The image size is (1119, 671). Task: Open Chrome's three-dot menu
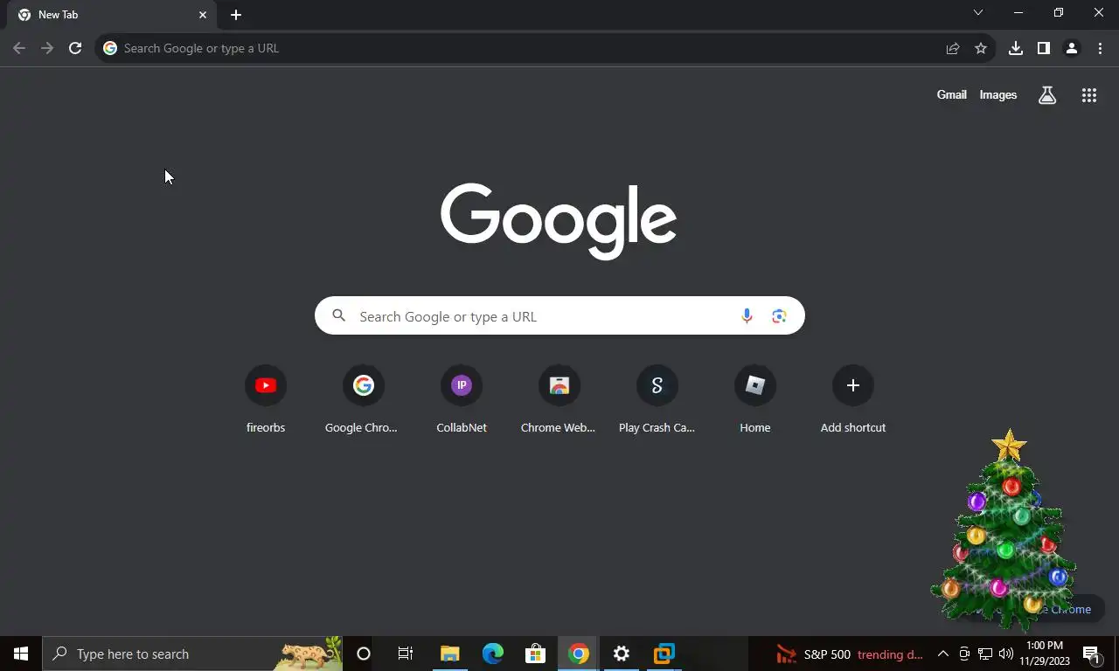[x=1100, y=48]
